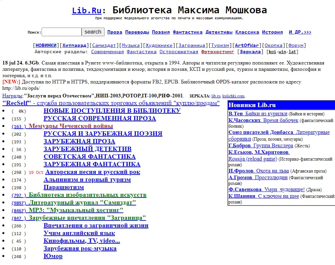Open MP3: "Музыкальный хостинг" link
Image resolution: width=335 pixels, height=265 pixels.
[76, 210]
